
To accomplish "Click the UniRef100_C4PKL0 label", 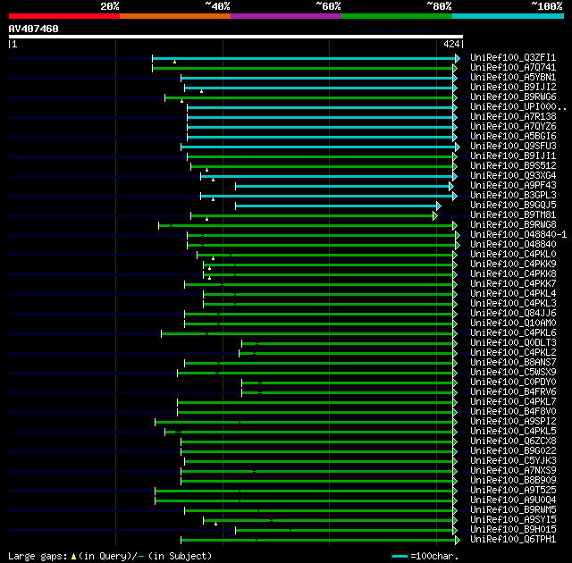I will pyautogui.click(x=513, y=255).
